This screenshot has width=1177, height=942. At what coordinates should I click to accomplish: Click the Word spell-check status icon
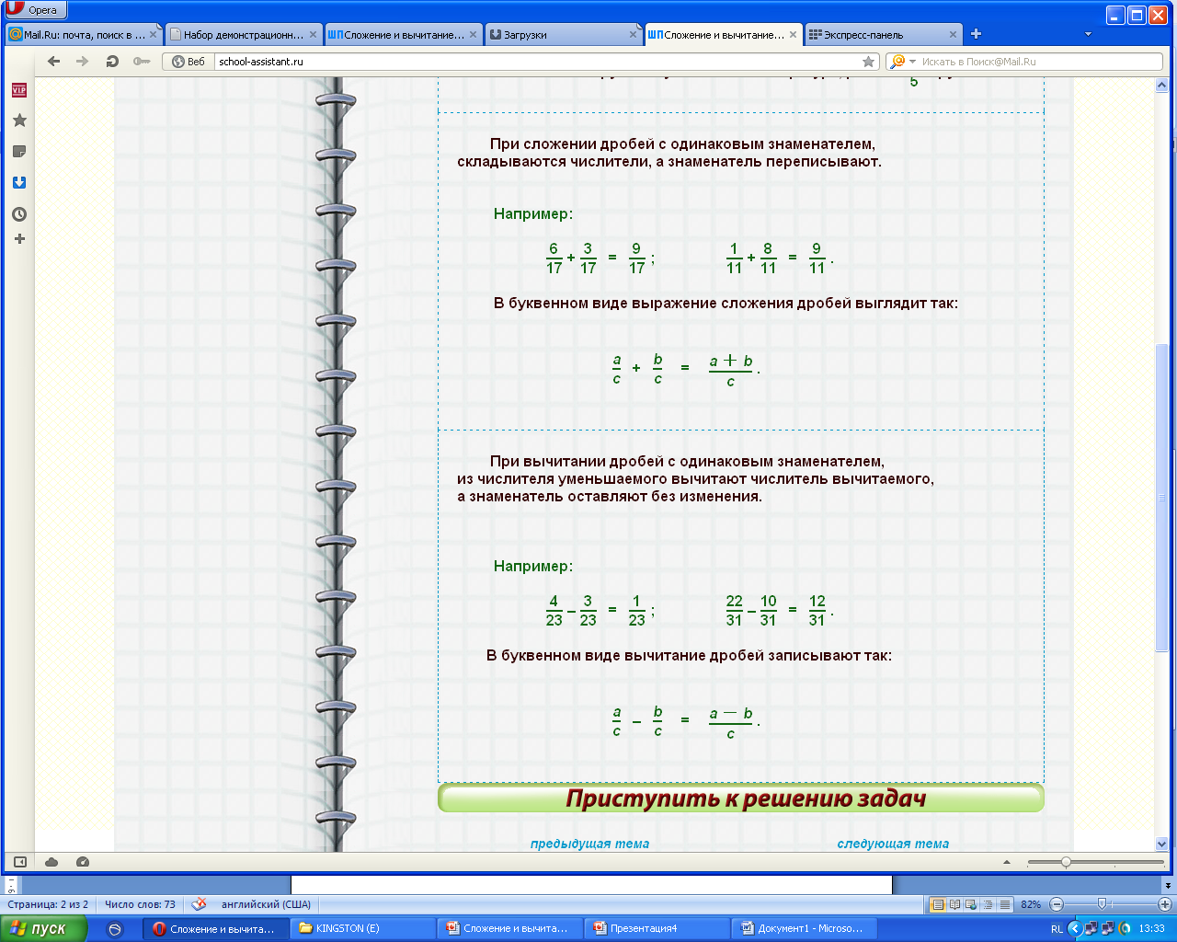[199, 904]
